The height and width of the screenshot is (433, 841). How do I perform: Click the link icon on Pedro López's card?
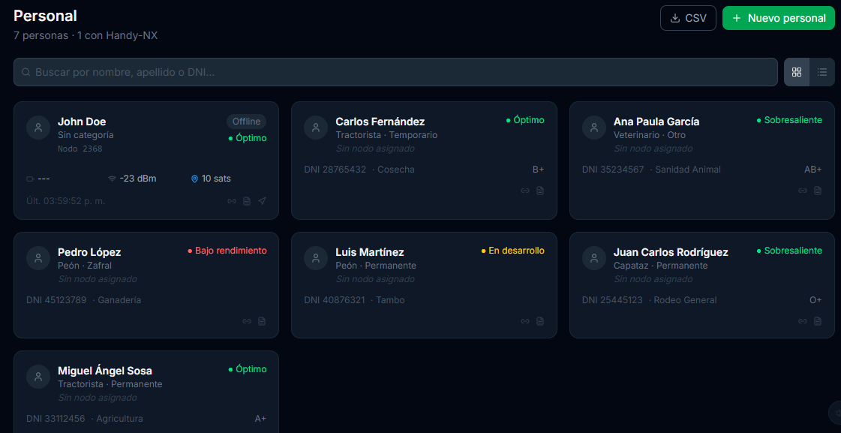point(247,321)
